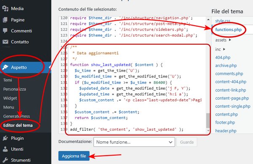The height and width of the screenshot is (164, 253).
Task: Click the line requiring sidebars.php
Action: [x=129, y=29]
